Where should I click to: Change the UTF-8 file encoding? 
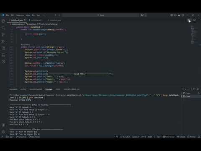tap(144, 137)
